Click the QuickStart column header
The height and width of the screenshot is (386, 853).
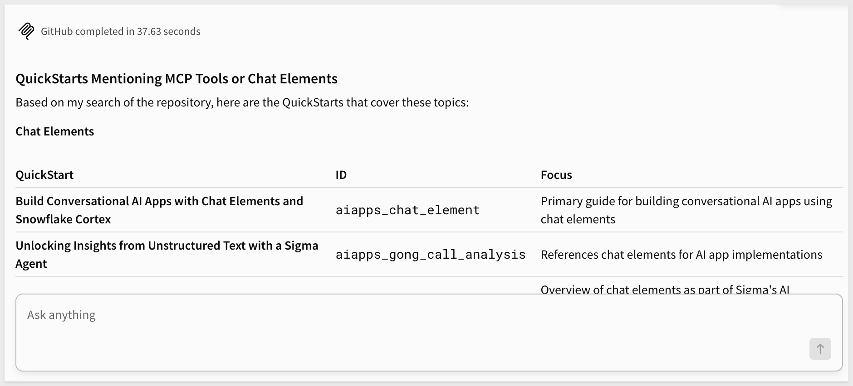(44, 175)
